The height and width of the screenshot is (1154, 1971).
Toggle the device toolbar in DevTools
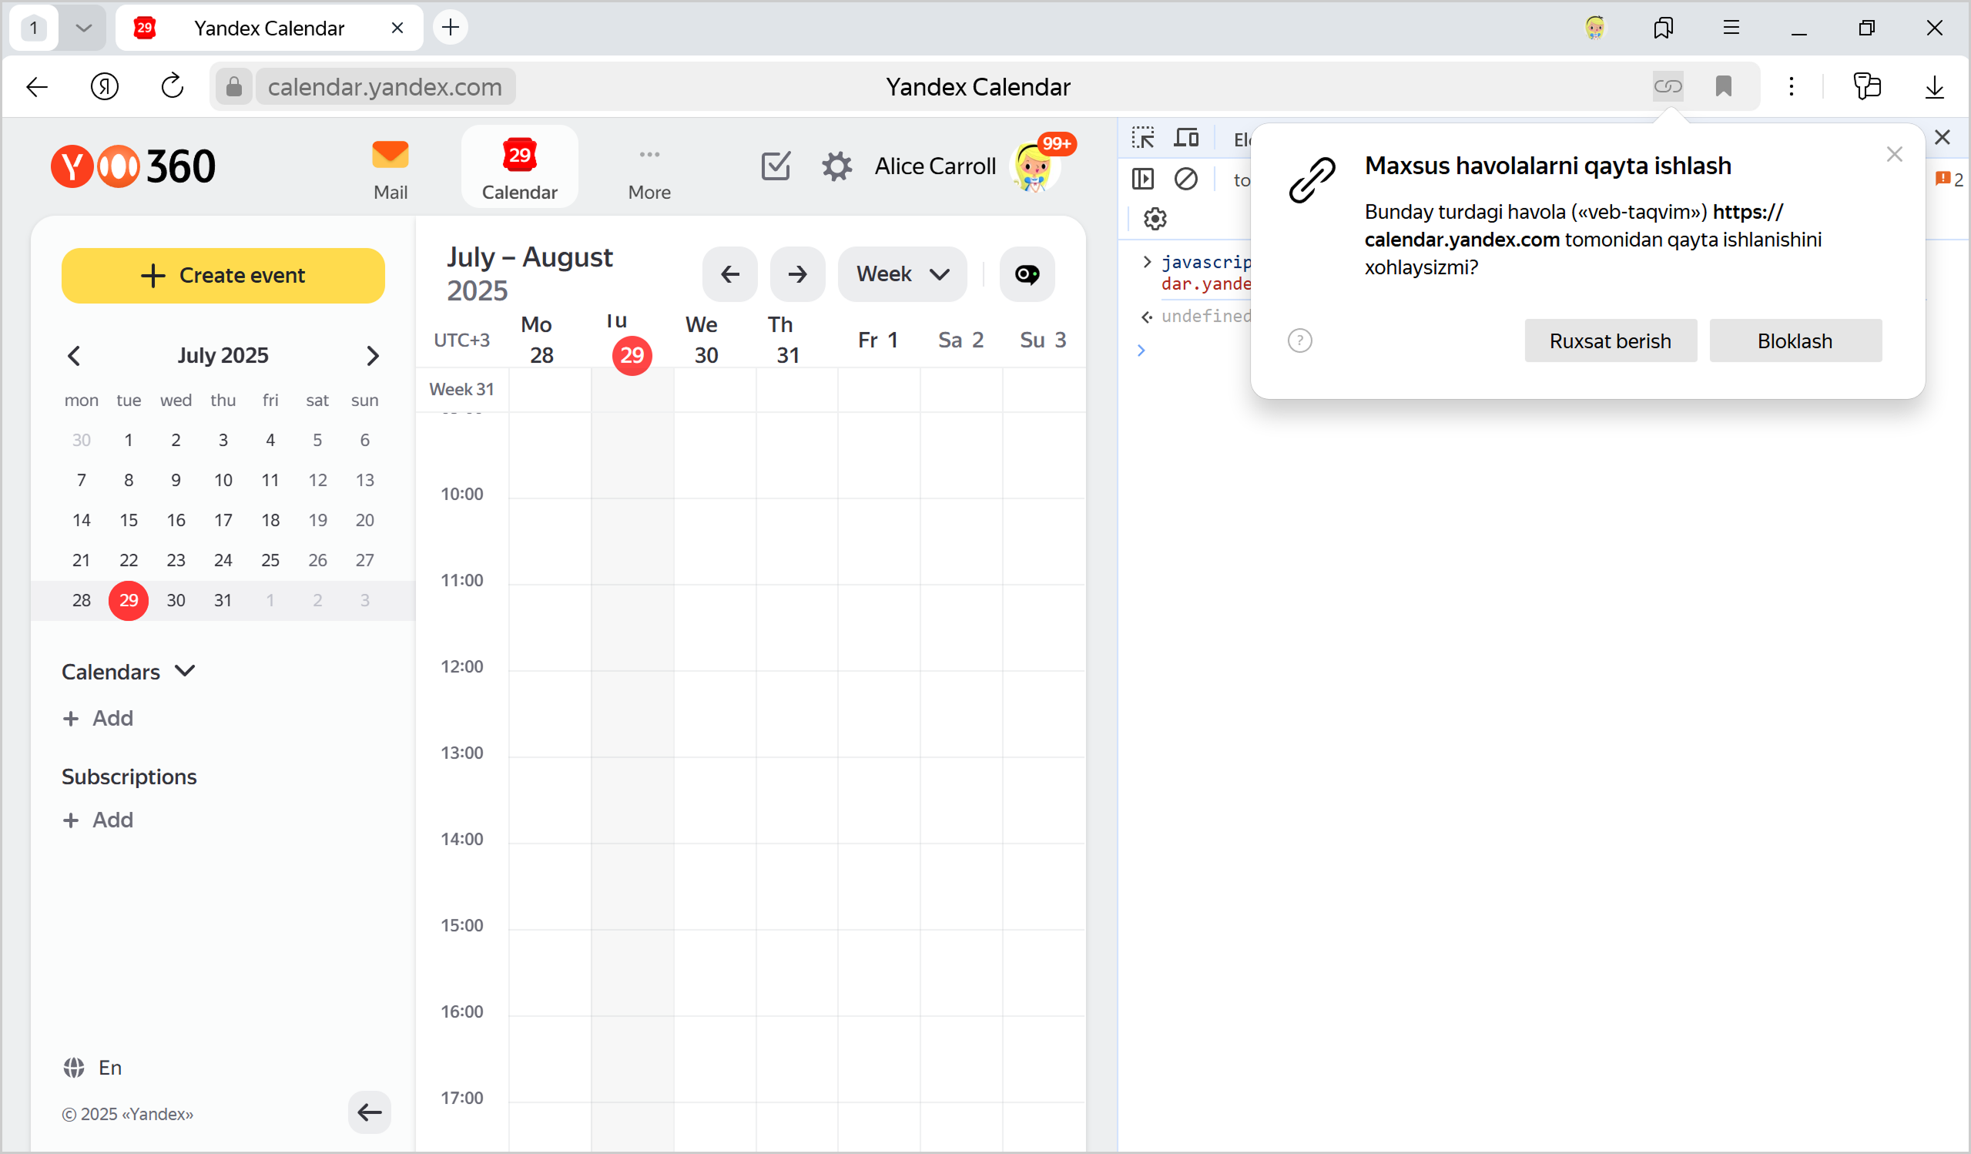1185,139
